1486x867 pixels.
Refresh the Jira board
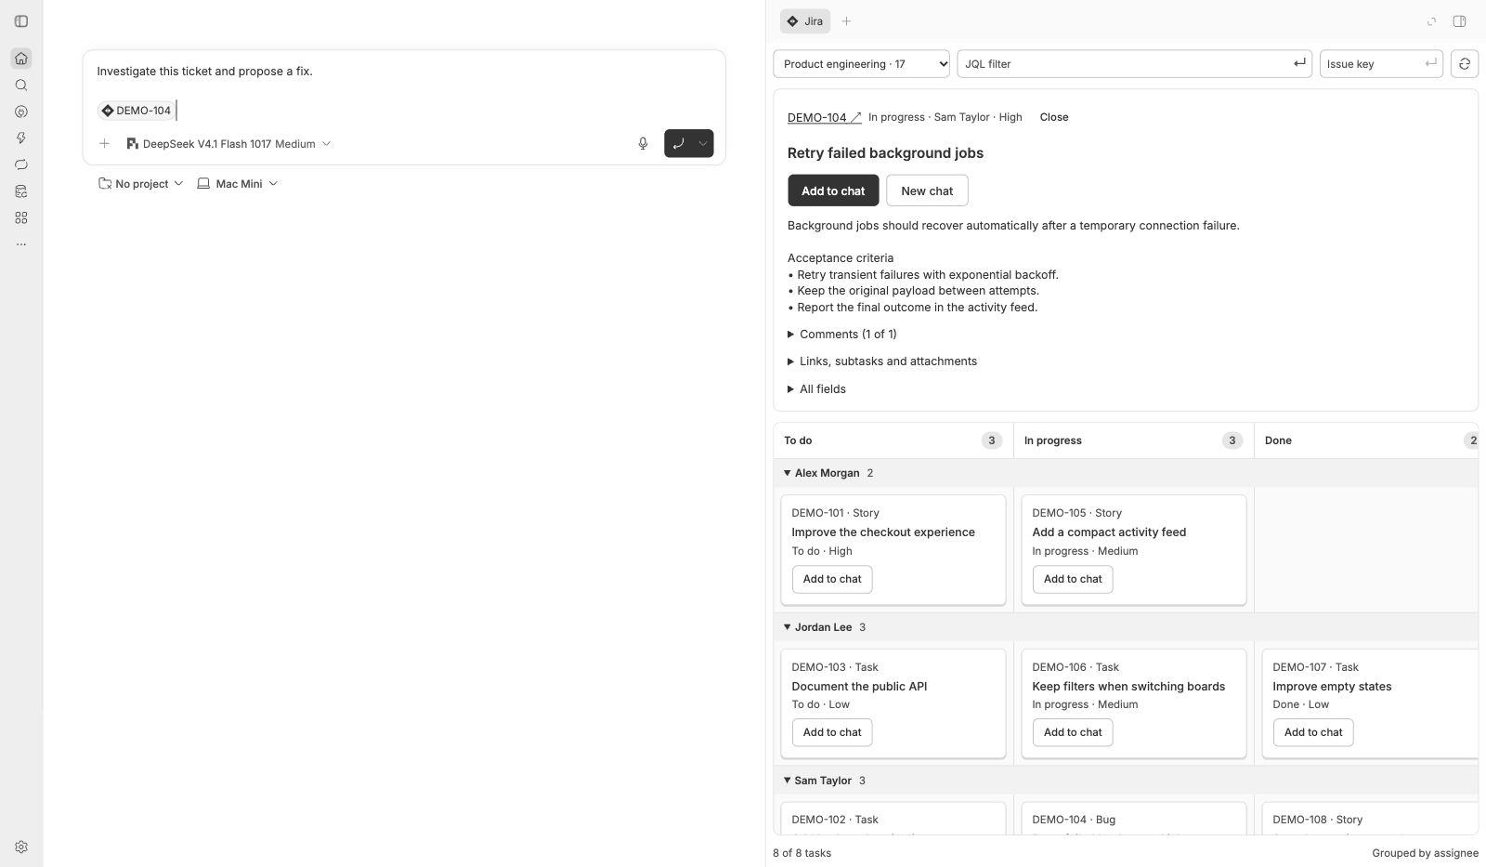tap(1465, 64)
